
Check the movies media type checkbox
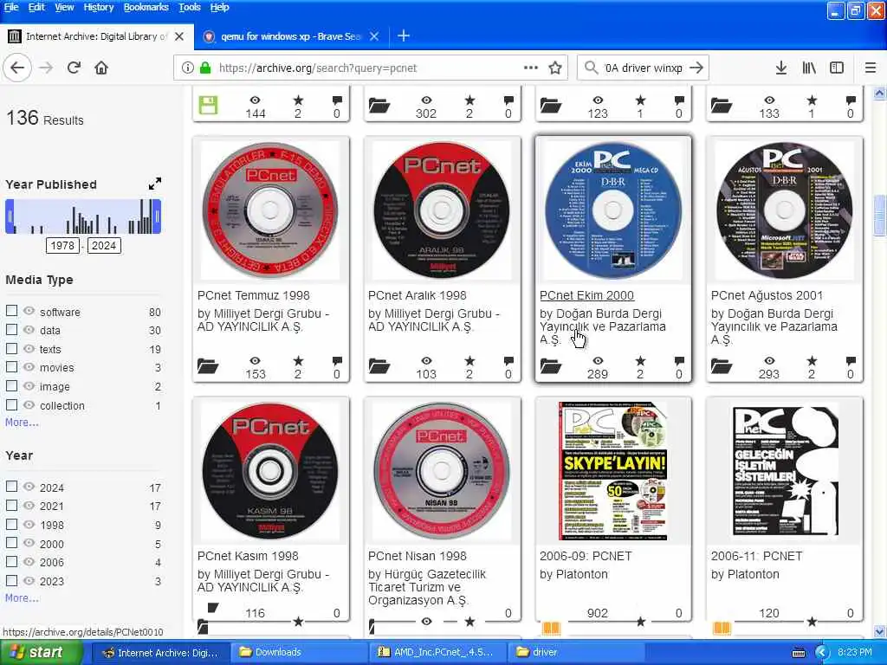[11, 367]
